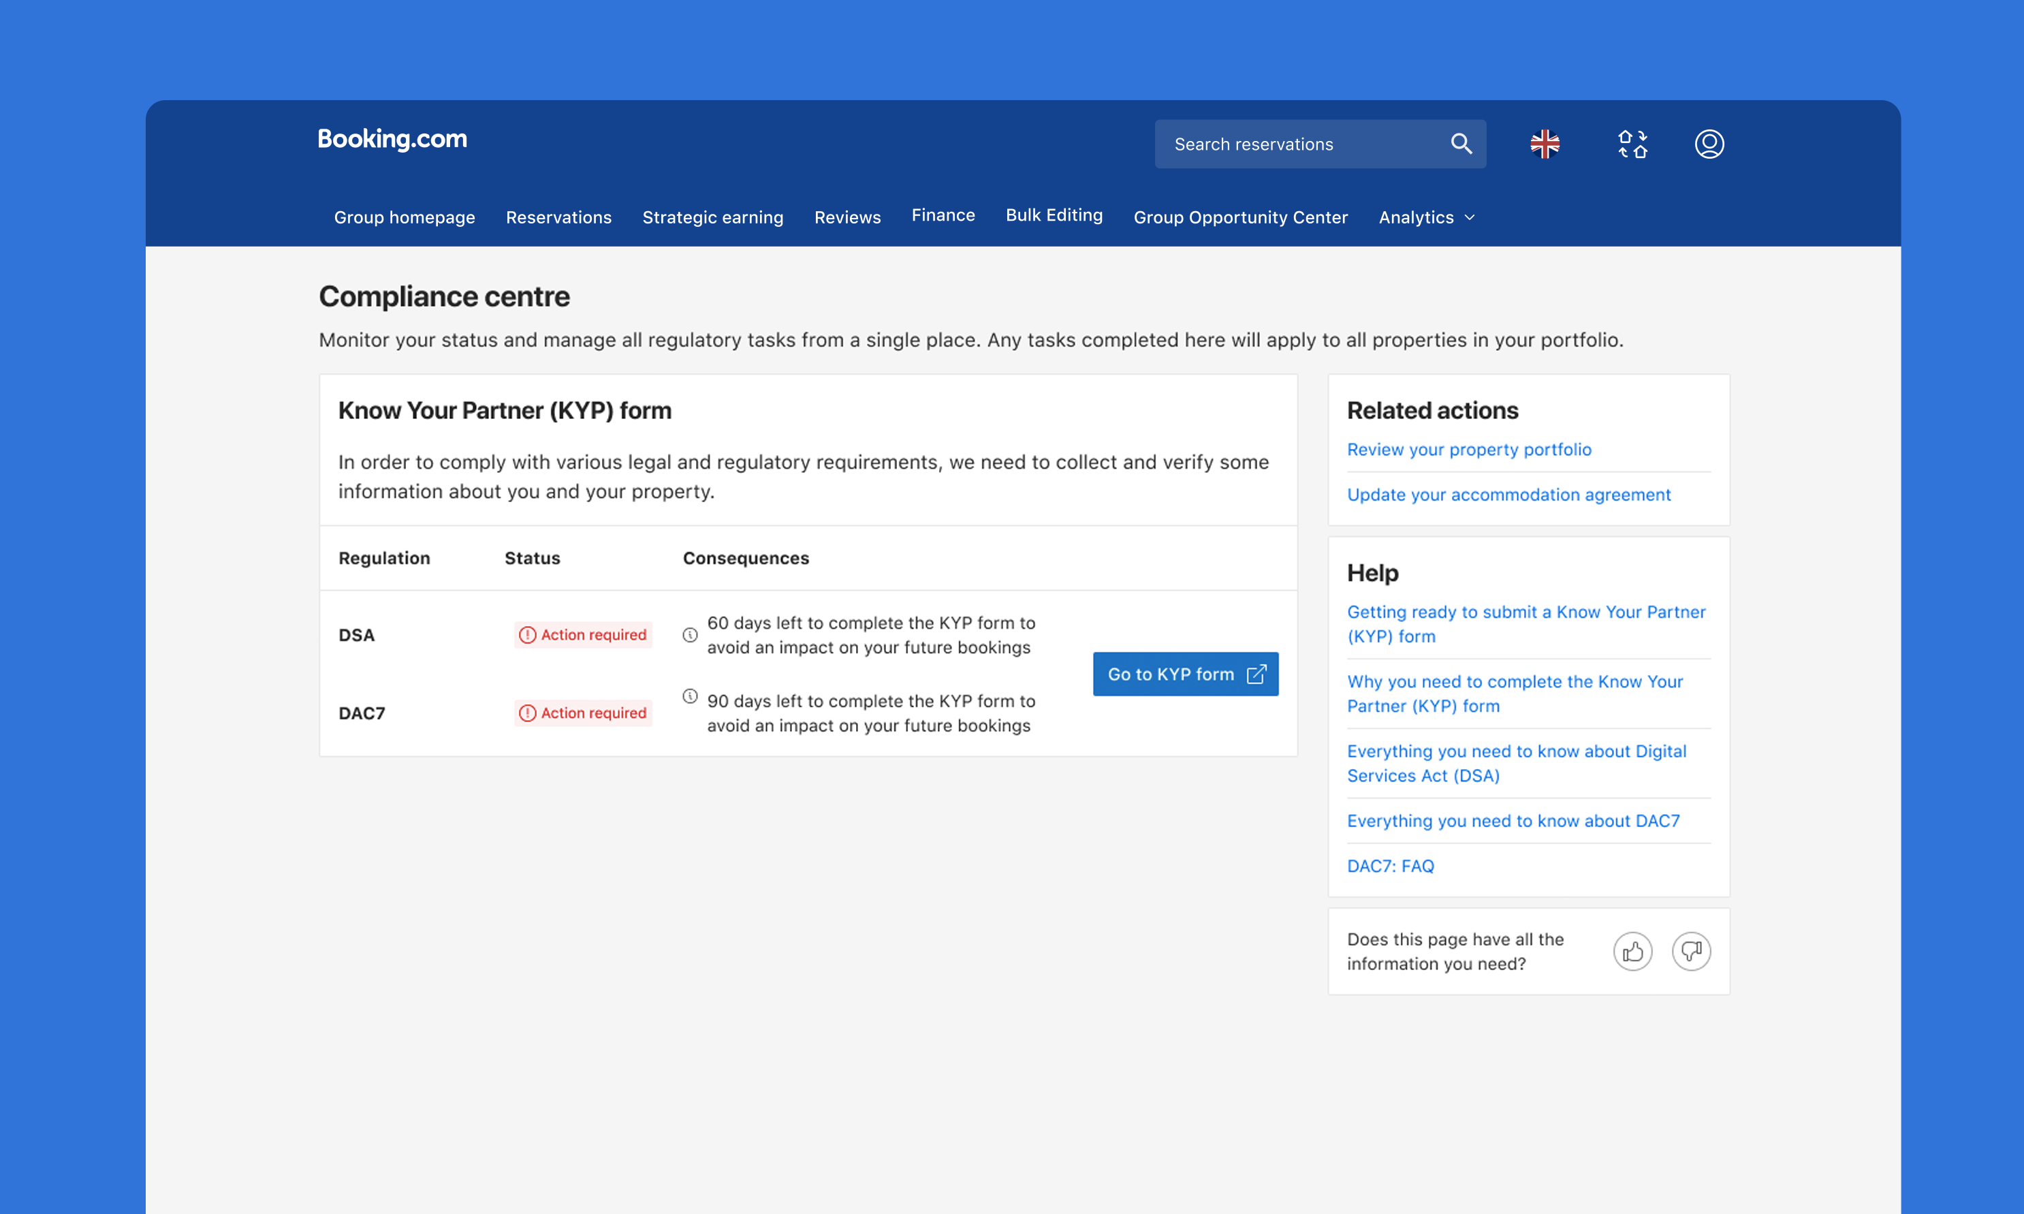This screenshot has height=1214, width=2024.
Task: Click the switch property houses icon
Action: (1632, 144)
